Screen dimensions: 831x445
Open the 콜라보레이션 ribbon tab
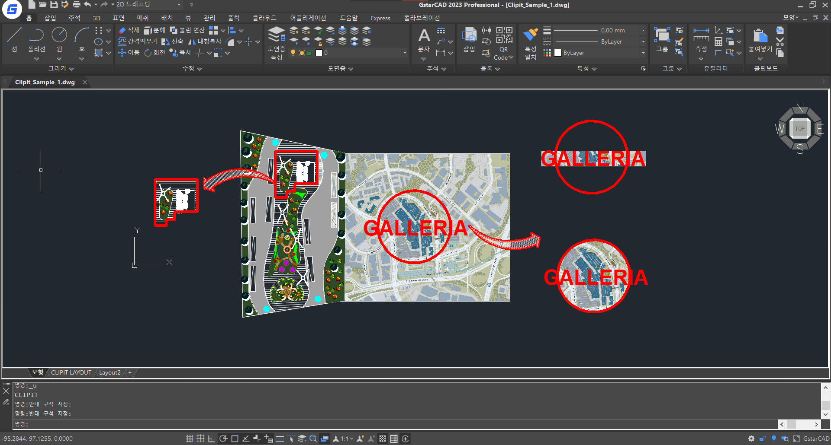tap(422, 18)
